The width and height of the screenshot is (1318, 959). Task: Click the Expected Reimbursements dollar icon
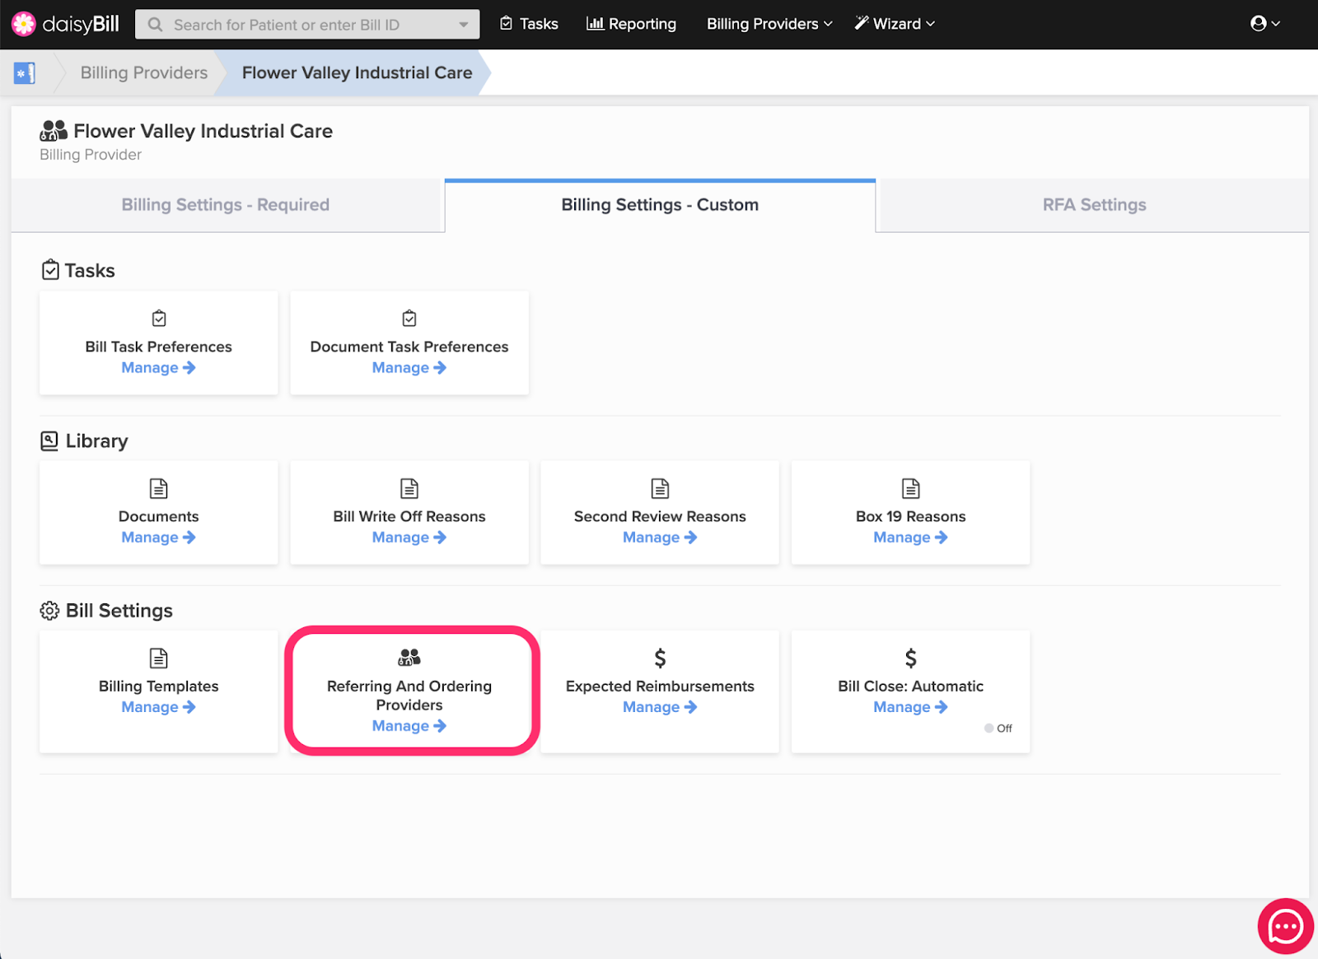[660, 658]
